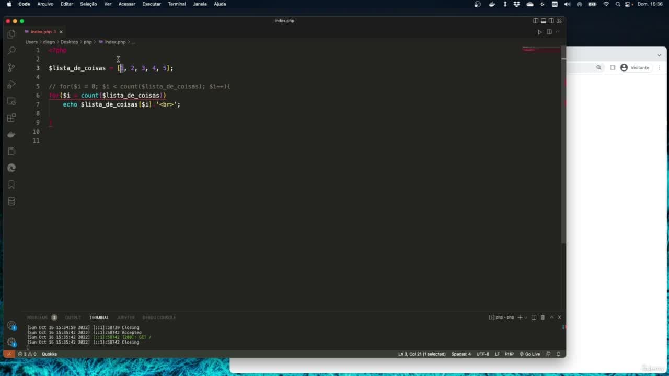Switch to the Debug Console tab

pyautogui.click(x=159, y=318)
